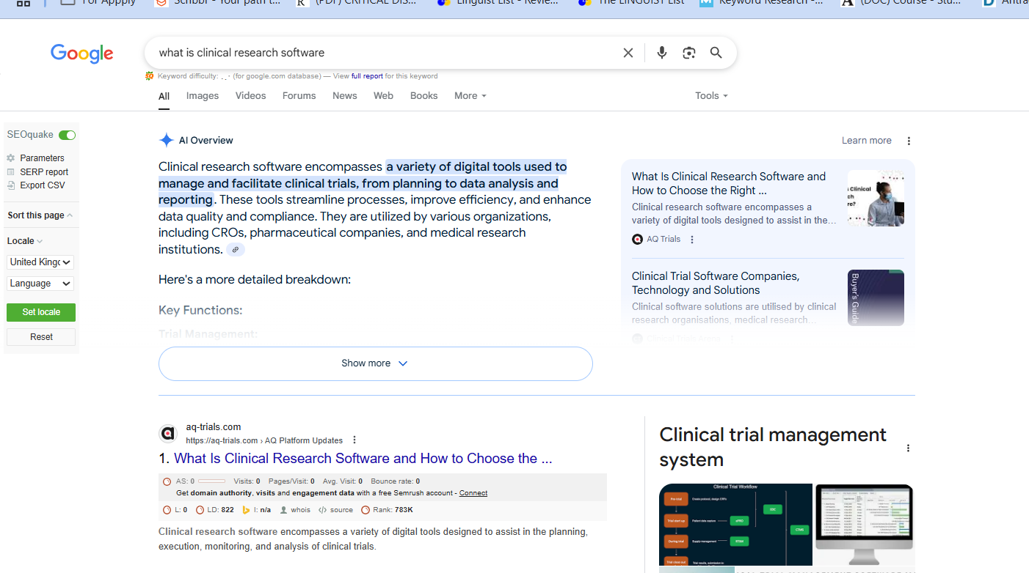Image resolution: width=1029 pixels, height=573 pixels.
Task: Open source card 'What Is Clinical Research Software and How to Choose the Right ...'
Action: point(729,183)
